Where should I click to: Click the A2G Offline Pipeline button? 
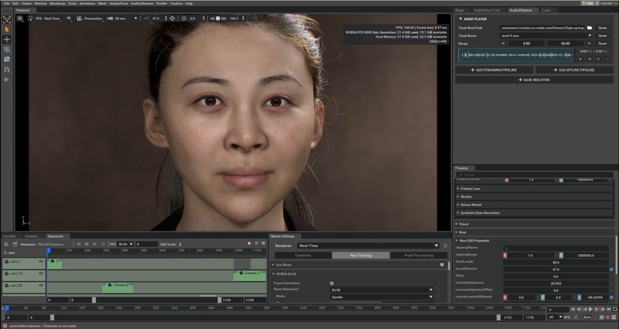[x=574, y=70]
